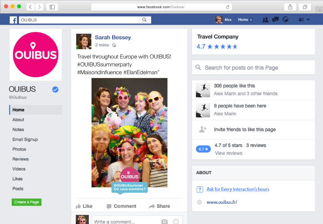Click the green Create a Page button
The width and height of the screenshot is (323, 224).
pos(26,202)
